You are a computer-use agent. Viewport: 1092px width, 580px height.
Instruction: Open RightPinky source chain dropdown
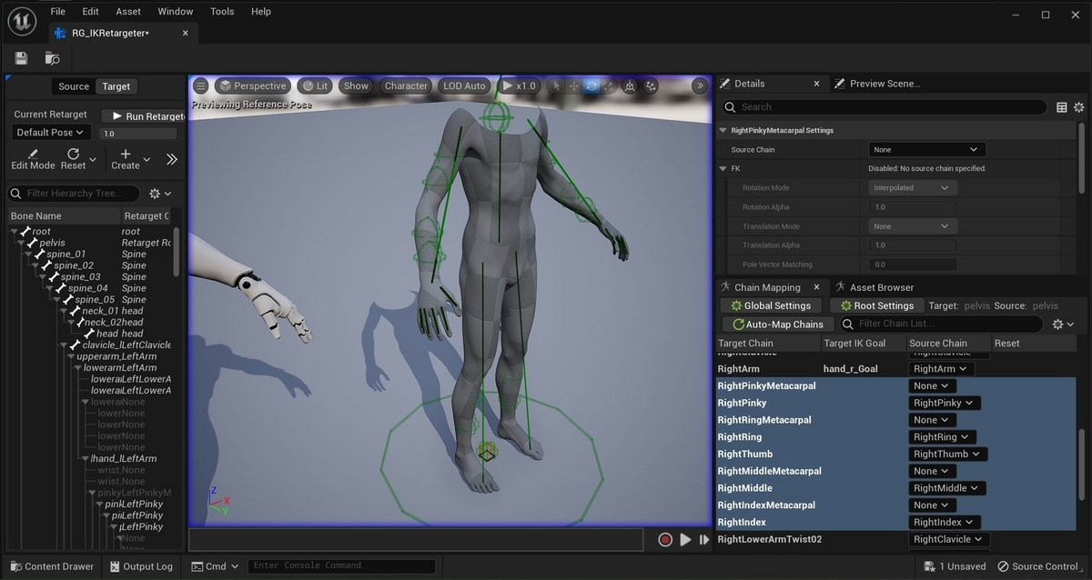[944, 403]
